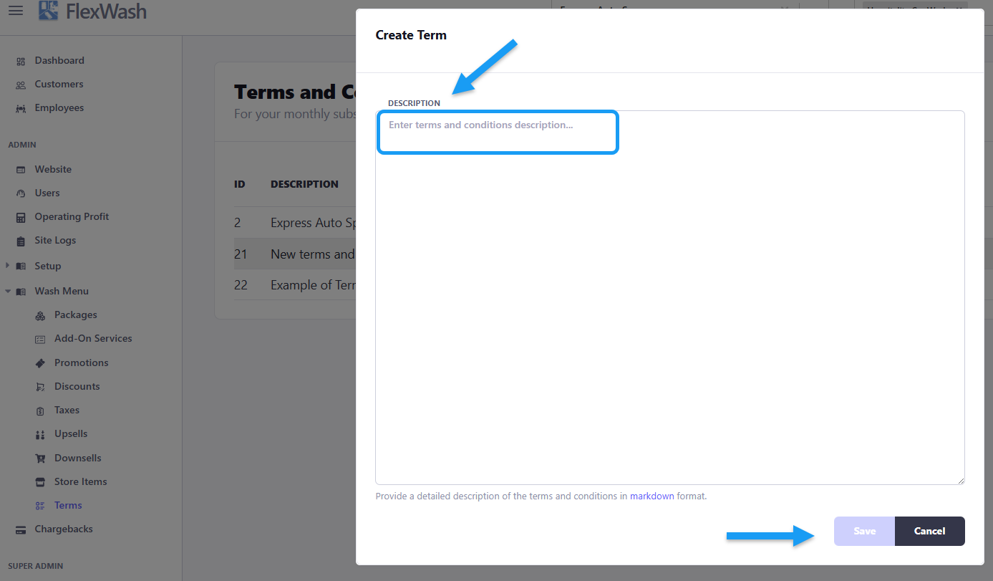Go to Customers page
The image size is (993, 581).
59,84
